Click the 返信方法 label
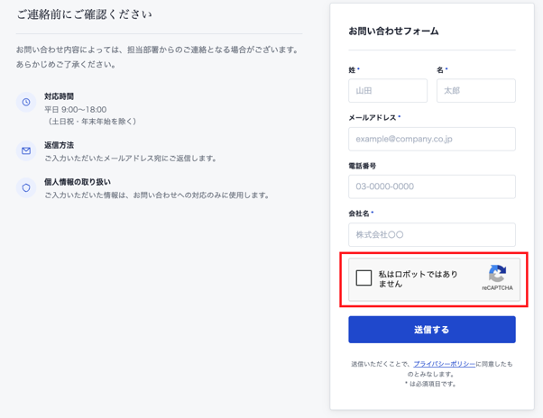Image resolution: width=543 pixels, height=418 pixels. [x=59, y=145]
